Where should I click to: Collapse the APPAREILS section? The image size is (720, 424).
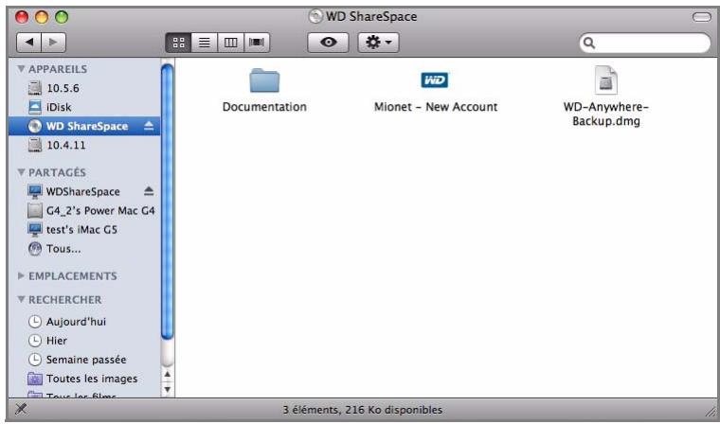click(x=21, y=69)
